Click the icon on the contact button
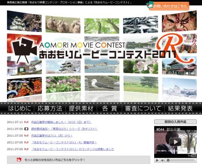202x166 pixels. pos(150,5)
